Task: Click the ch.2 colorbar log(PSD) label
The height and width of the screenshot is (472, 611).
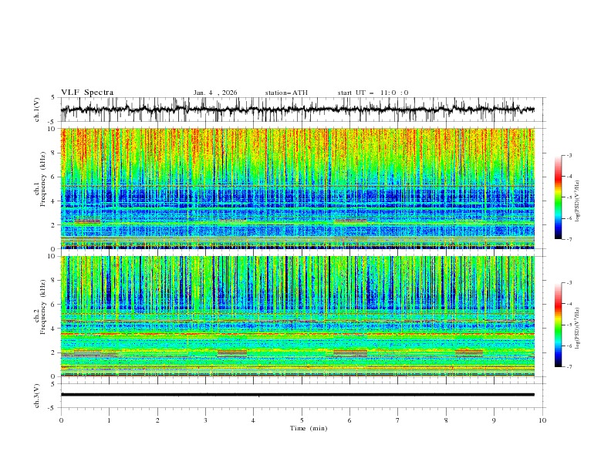Action: pos(578,329)
